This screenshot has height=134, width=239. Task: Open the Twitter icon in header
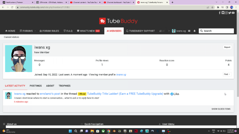click(230, 13)
